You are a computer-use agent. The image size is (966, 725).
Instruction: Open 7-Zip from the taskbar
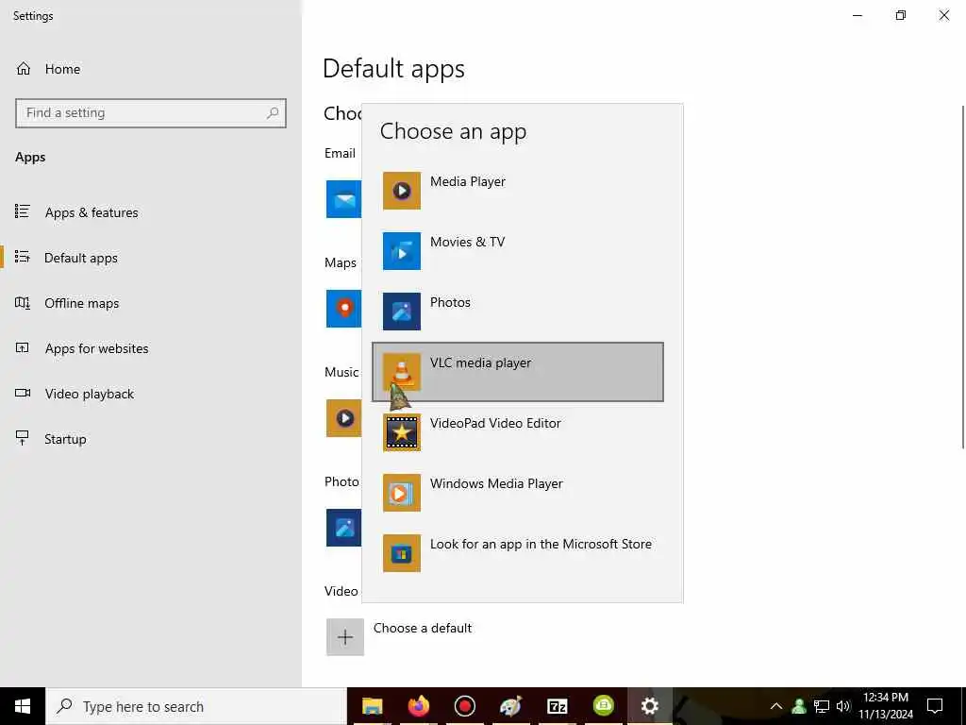tap(557, 706)
